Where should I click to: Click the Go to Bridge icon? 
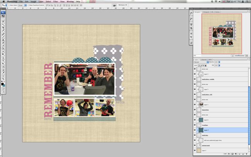coord(114,5)
